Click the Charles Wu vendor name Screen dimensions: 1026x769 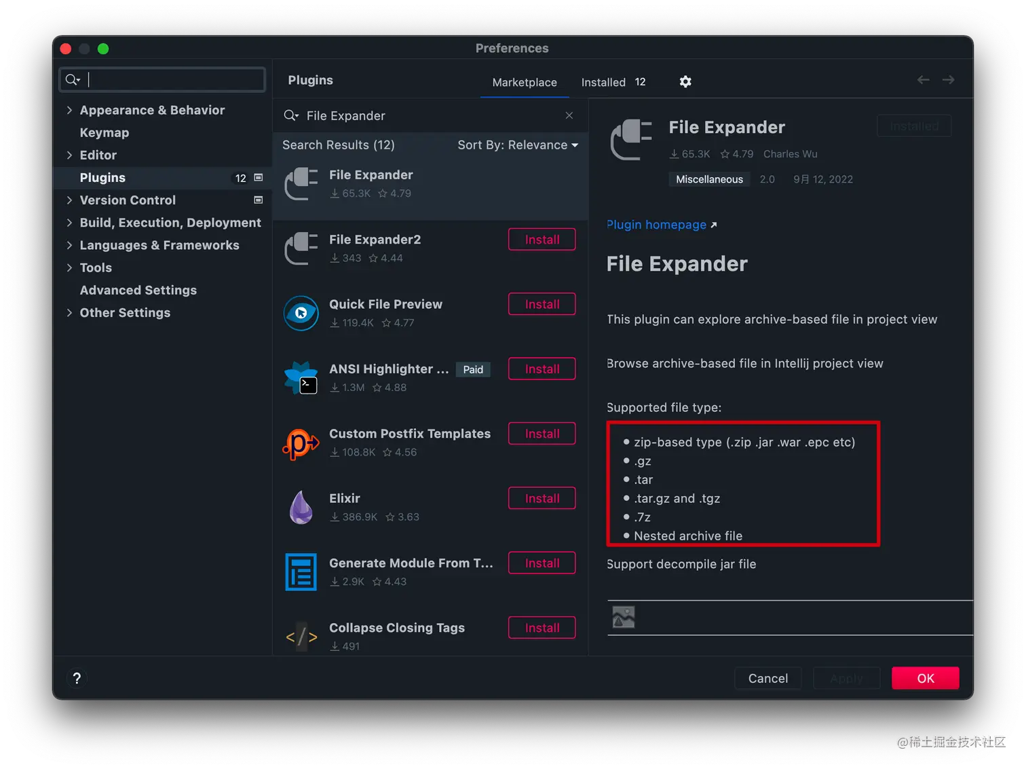(790, 154)
